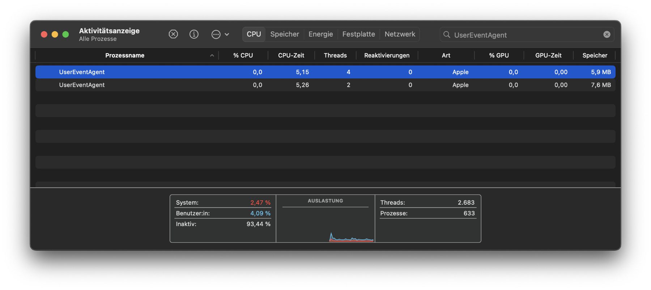651x290 pixels.
Task: Open the Energie tab
Action: point(320,34)
